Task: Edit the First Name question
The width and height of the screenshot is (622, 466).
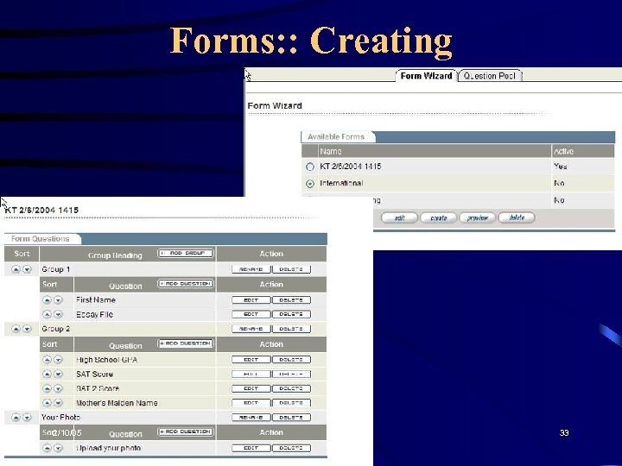Action: tap(251, 300)
